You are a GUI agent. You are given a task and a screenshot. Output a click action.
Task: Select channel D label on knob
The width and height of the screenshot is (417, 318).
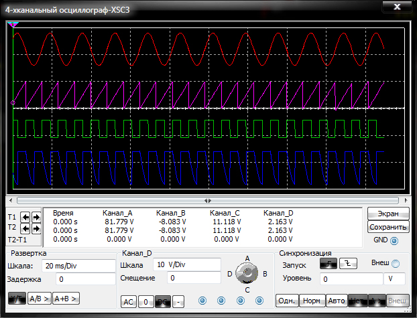(230, 274)
